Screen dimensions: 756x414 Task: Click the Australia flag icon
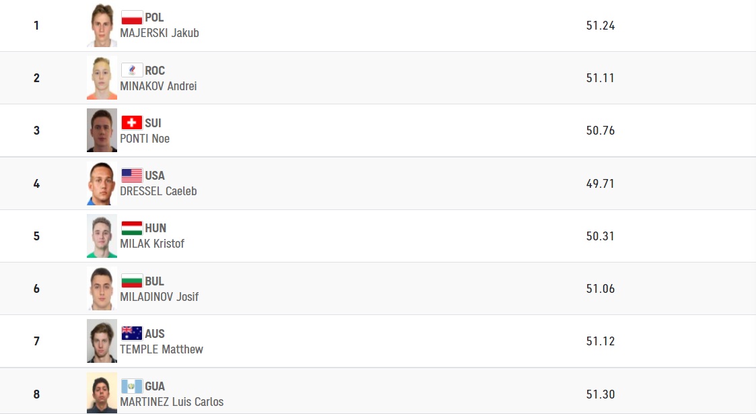tap(132, 333)
